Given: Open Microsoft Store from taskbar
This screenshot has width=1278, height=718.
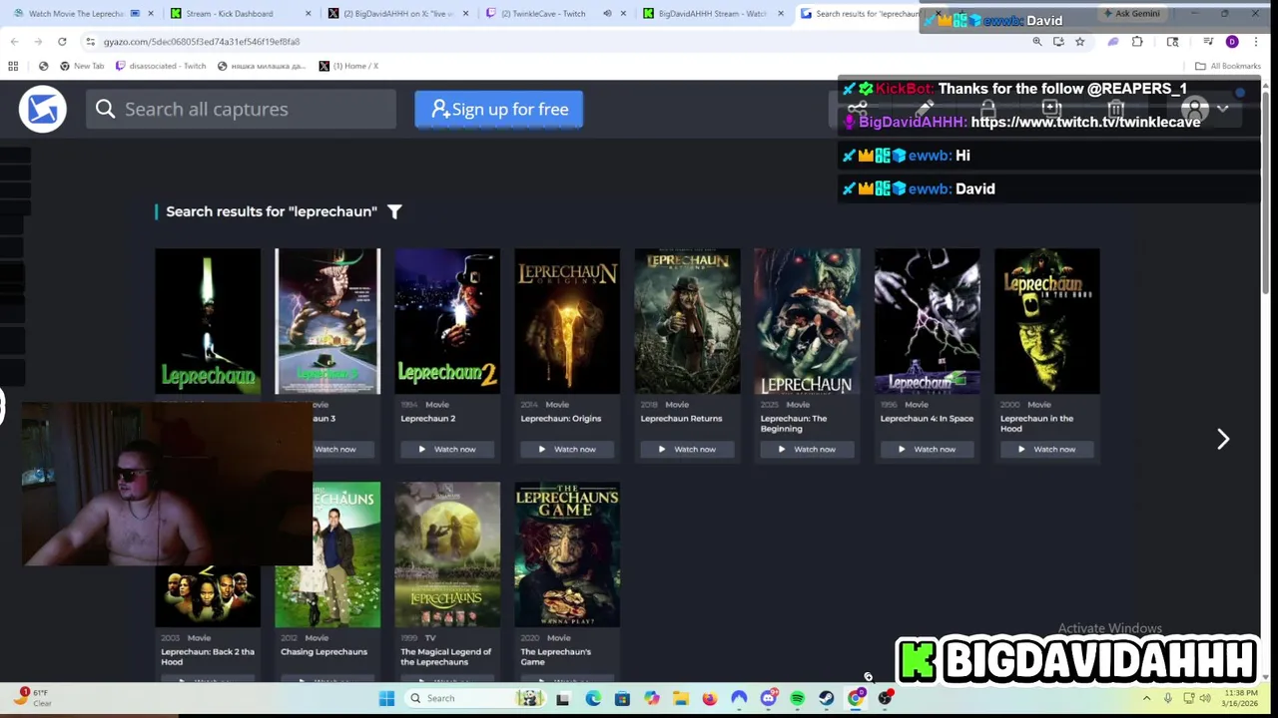Looking at the screenshot, I should click(622, 698).
